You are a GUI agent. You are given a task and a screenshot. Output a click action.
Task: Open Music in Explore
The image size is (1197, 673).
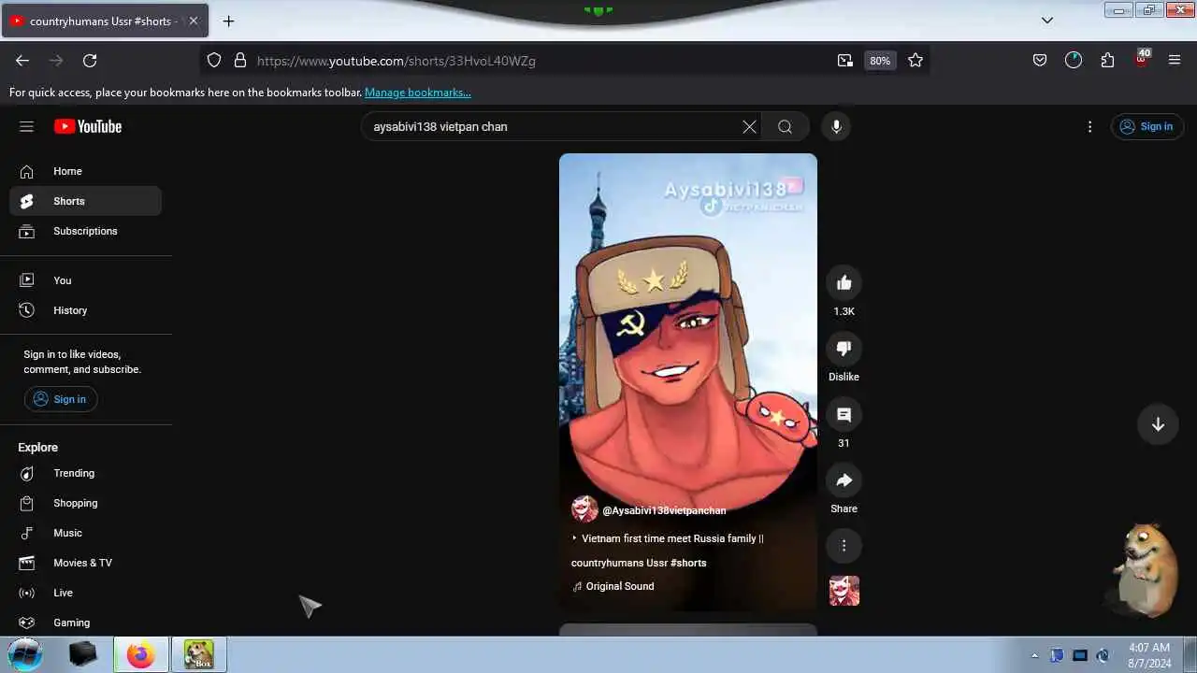[86, 533]
